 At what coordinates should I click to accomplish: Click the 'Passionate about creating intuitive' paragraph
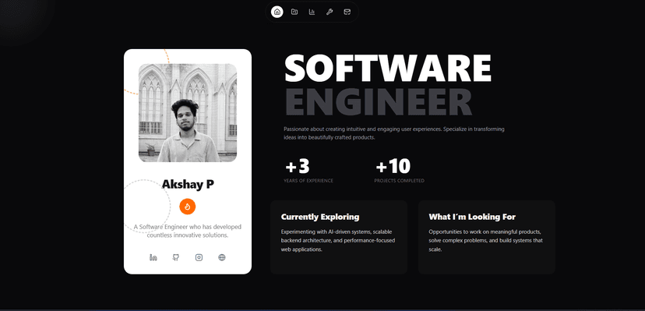point(394,133)
